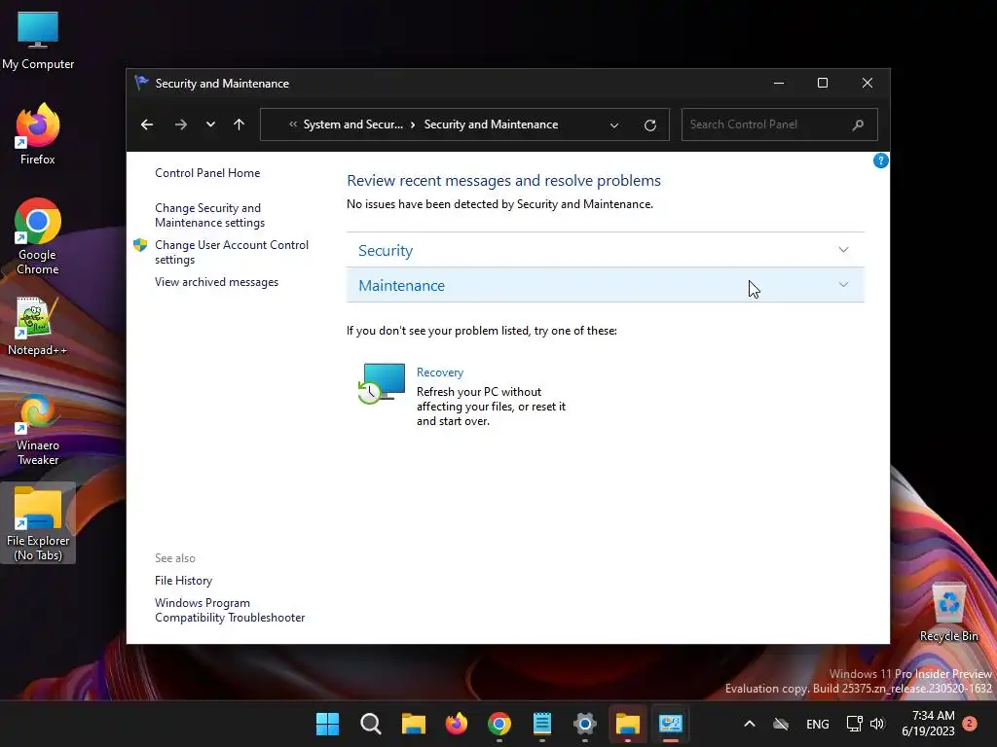Open Windows Program Compatibility Troubleshooter
997x747 pixels.
click(x=230, y=610)
